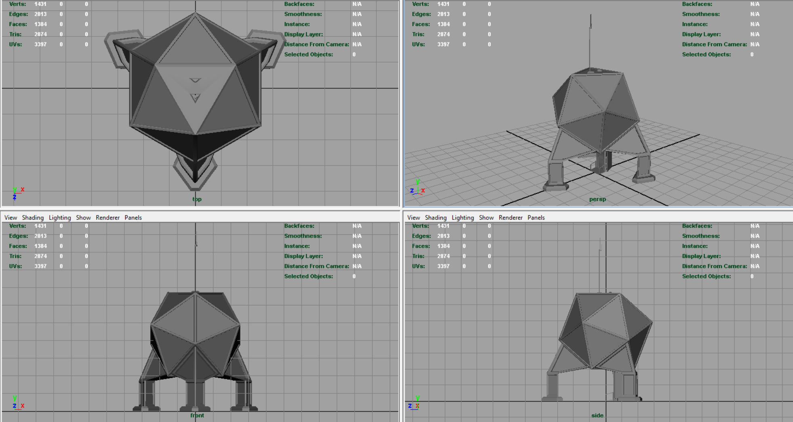
Task: Open the Renderer menu of the side panel
Action: [510, 217]
